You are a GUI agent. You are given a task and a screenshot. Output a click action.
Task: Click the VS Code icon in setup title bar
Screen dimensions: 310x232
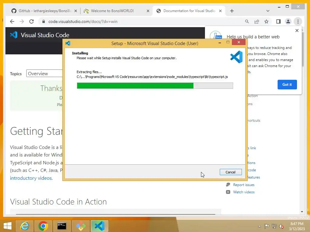pyautogui.click(x=68, y=43)
